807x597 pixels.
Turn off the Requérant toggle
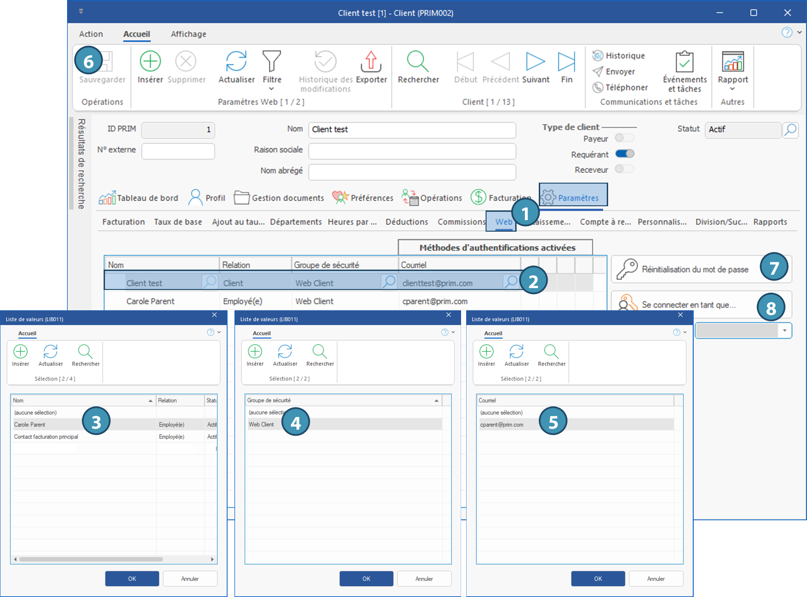(624, 154)
